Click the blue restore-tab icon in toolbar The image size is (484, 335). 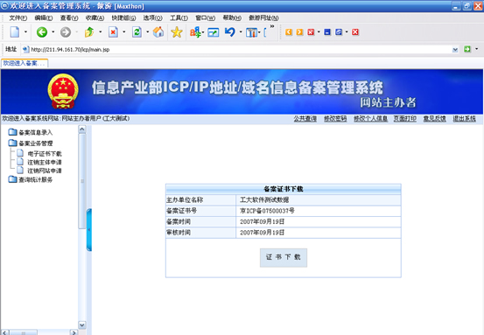coord(339,32)
